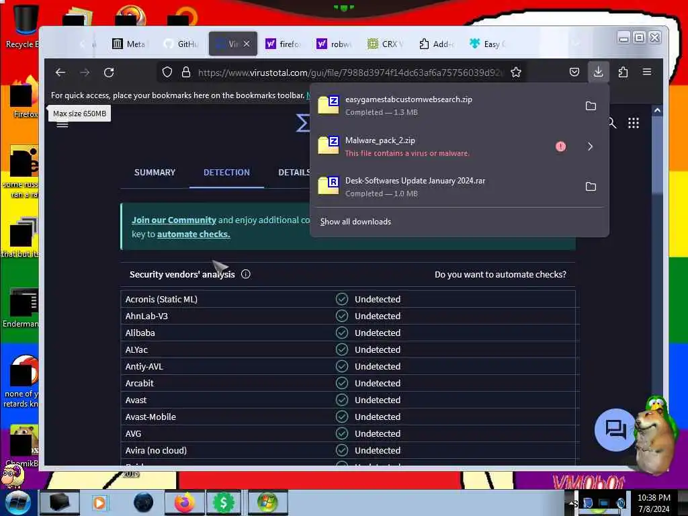Open the DETAILS tab
688x516 pixels.
294,173
